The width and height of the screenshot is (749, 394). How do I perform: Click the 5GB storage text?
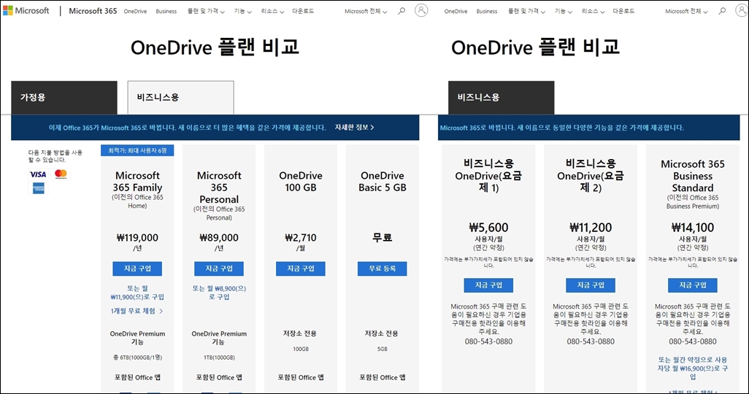pos(382,349)
